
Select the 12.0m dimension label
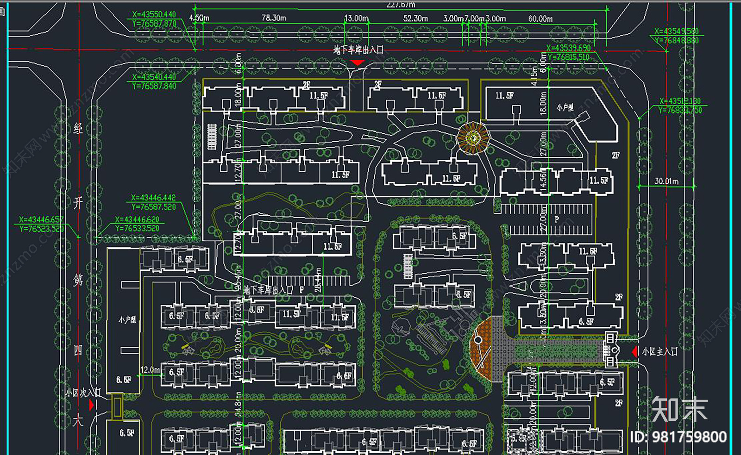[x=150, y=370]
